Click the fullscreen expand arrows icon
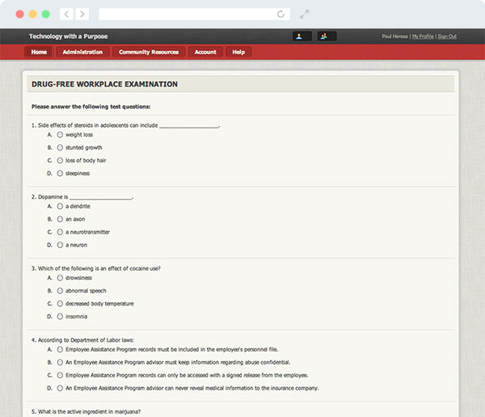 pos(305,15)
